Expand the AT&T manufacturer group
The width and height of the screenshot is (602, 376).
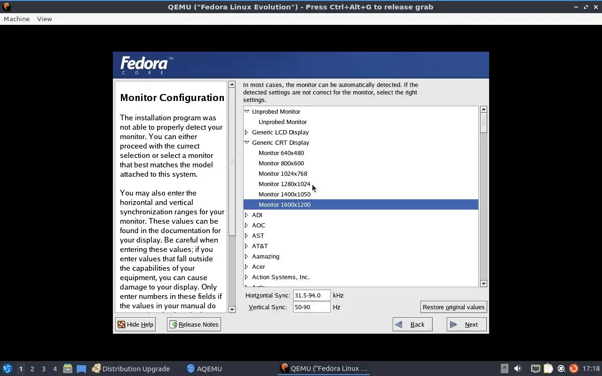246,246
